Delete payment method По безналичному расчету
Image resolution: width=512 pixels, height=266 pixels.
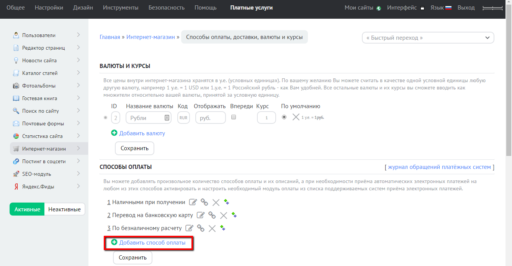tap(212, 228)
